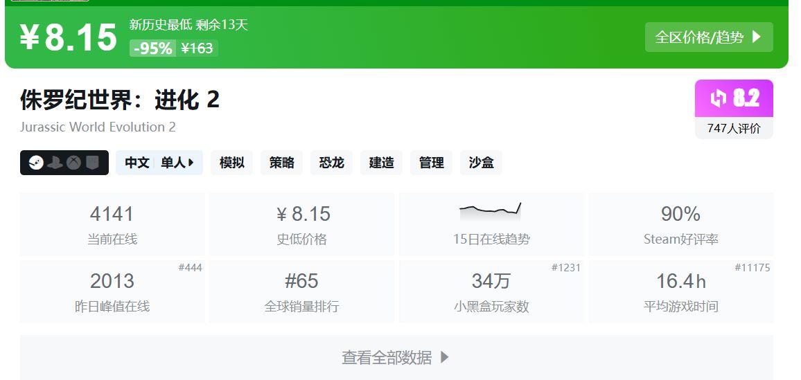Click the Epic store platform icon

91,163
